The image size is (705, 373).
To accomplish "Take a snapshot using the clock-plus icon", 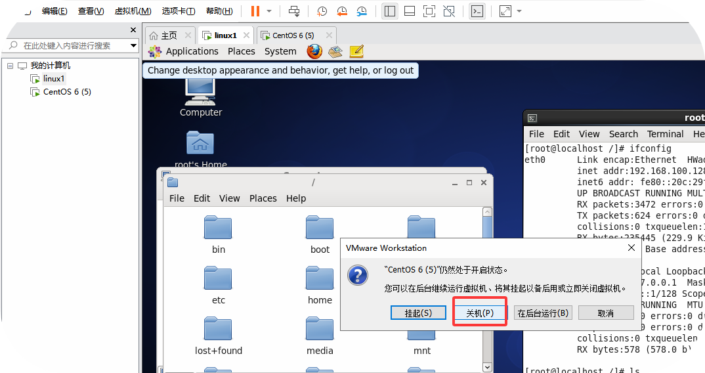I will (322, 11).
